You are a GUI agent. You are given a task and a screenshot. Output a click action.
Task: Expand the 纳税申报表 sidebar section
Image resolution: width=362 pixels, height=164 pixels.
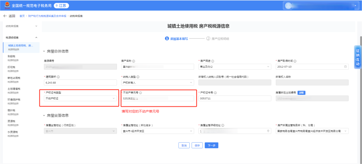point(36,26)
